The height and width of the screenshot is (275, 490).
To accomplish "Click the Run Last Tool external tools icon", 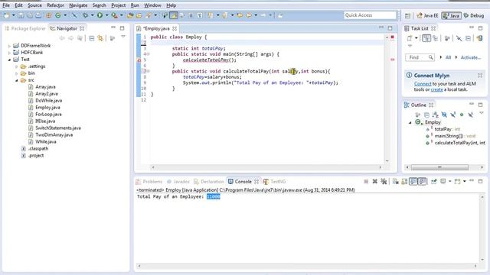I will [x=114, y=15].
